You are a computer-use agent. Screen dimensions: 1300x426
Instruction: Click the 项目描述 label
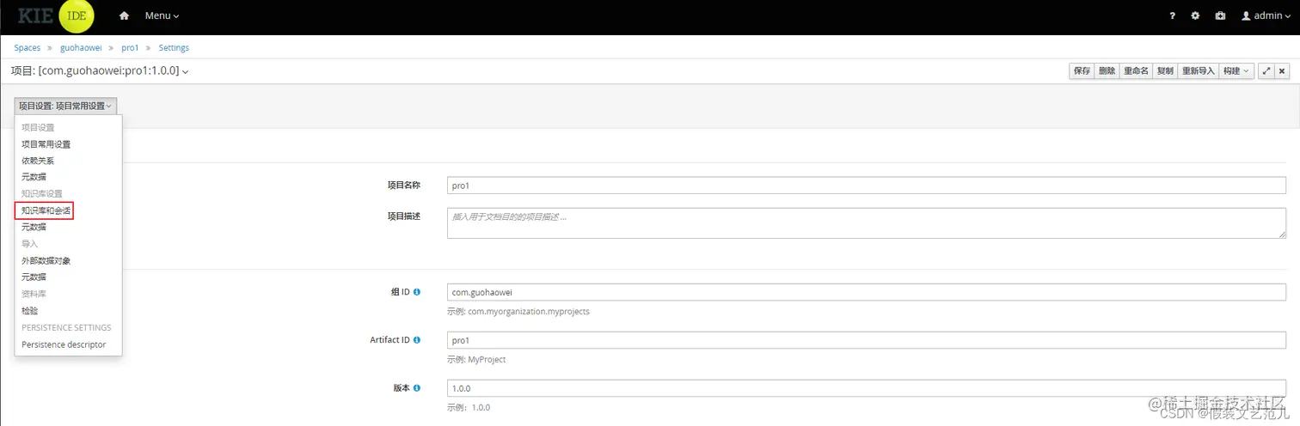[404, 216]
